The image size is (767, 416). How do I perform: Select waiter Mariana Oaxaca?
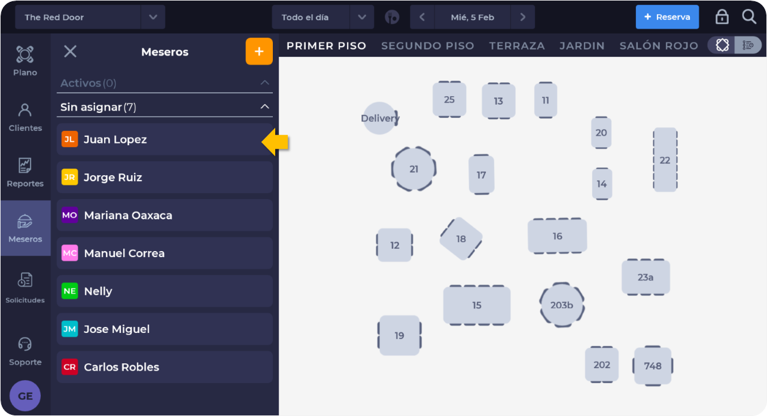(165, 215)
